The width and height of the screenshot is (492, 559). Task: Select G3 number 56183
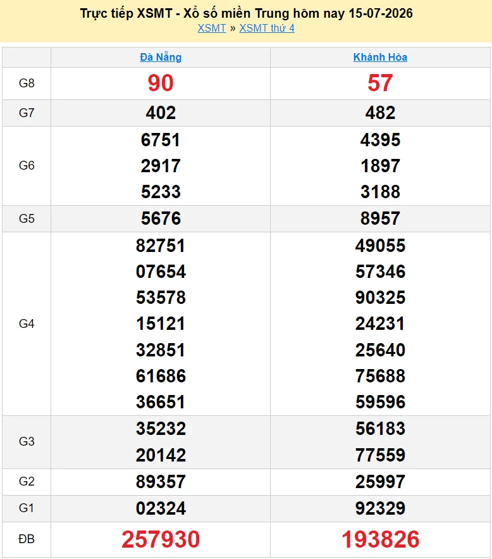click(380, 429)
